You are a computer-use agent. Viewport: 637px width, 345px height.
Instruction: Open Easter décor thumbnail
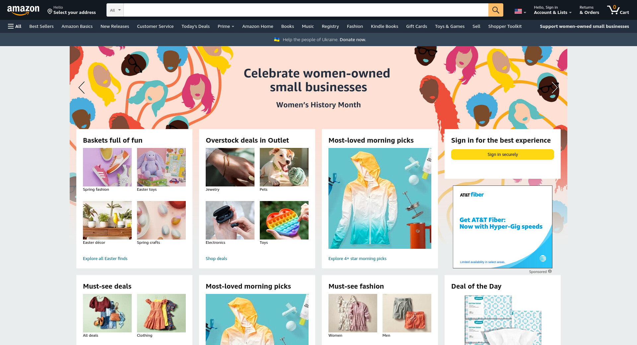pos(107,220)
